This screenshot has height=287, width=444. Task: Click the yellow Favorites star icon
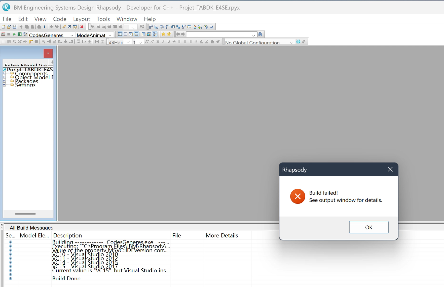coord(163,34)
